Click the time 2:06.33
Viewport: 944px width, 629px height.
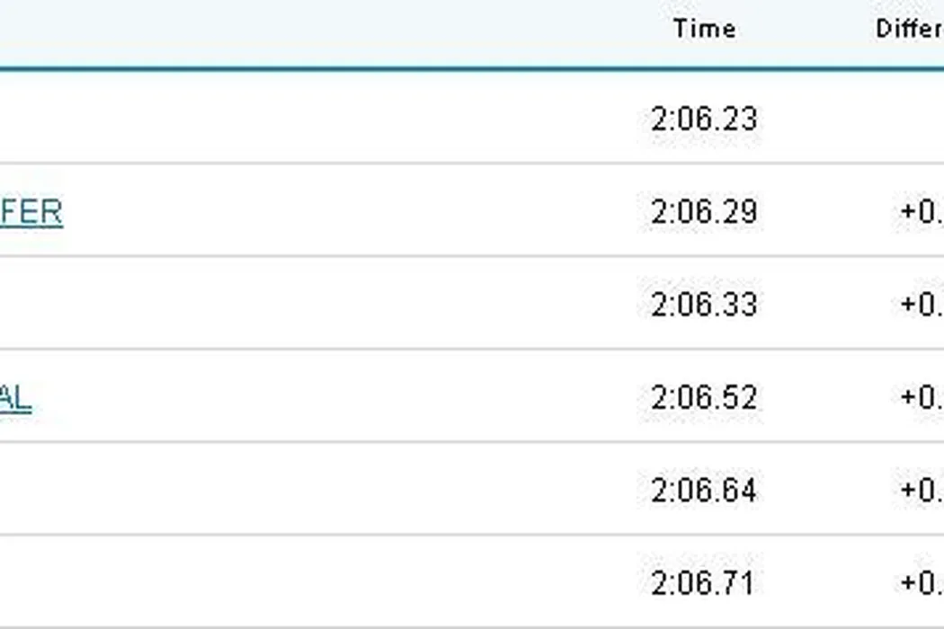click(704, 306)
